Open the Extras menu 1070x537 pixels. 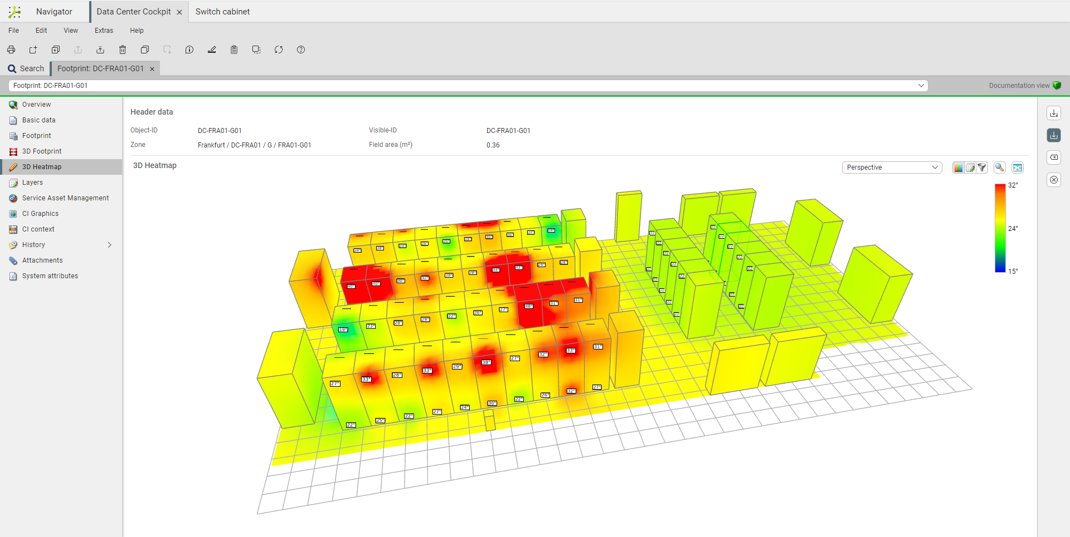tap(104, 31)
